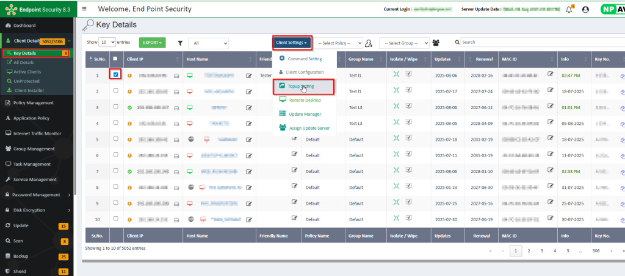Click the green EXPORT button

click(x=152, y=43)
